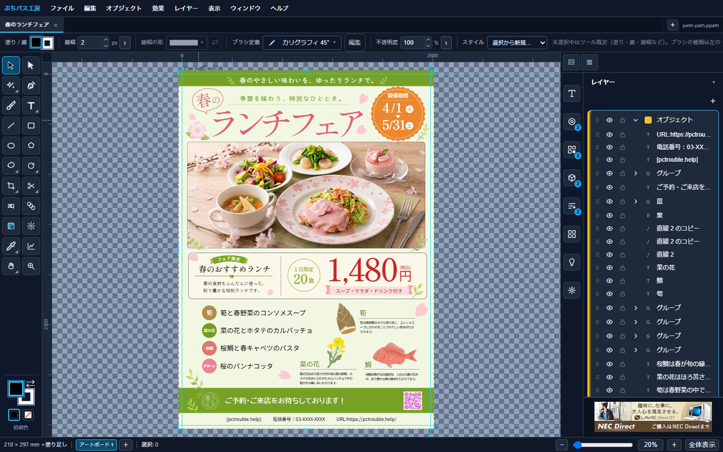Open the ブラシ定義 brush dropdown
The image size is (723, 452).
coord(302,43)
